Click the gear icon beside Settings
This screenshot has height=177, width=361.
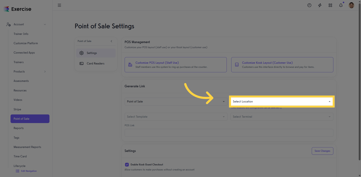click(82, 53)
